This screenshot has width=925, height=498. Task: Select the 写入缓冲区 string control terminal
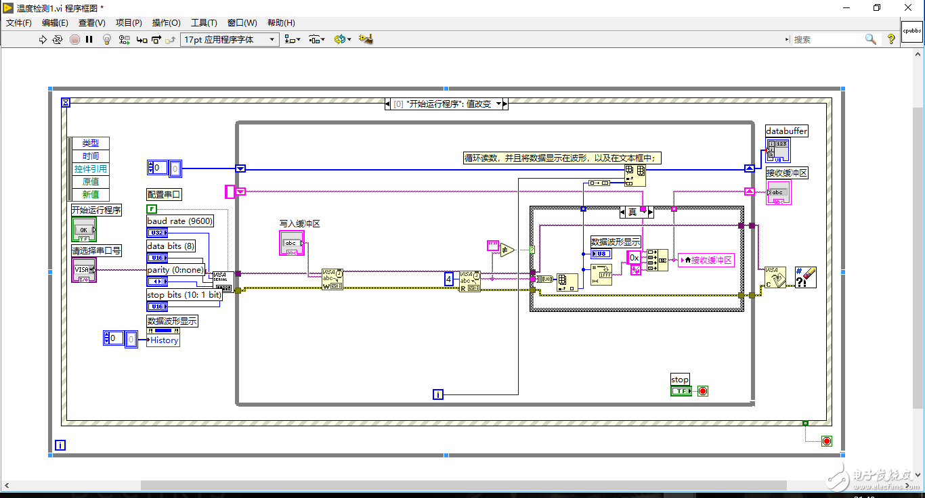click(x=292, y=243)
